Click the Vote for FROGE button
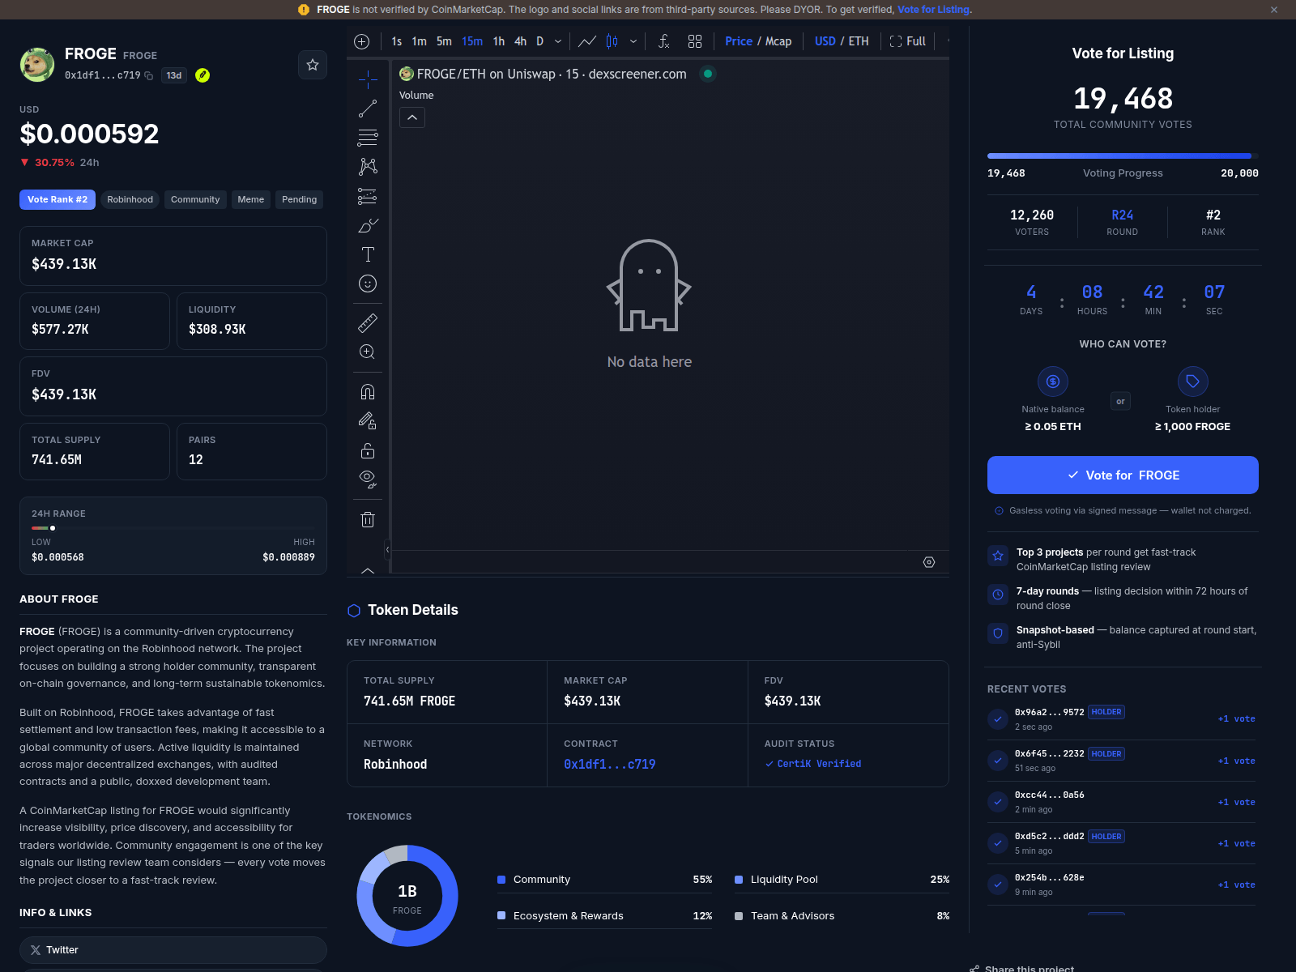Viewport: 1296px width, 972px height. tap(1123, 475)
